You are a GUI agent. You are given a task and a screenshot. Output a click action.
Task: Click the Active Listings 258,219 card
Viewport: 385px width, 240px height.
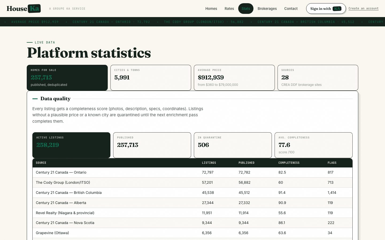(x=71, y=145)
